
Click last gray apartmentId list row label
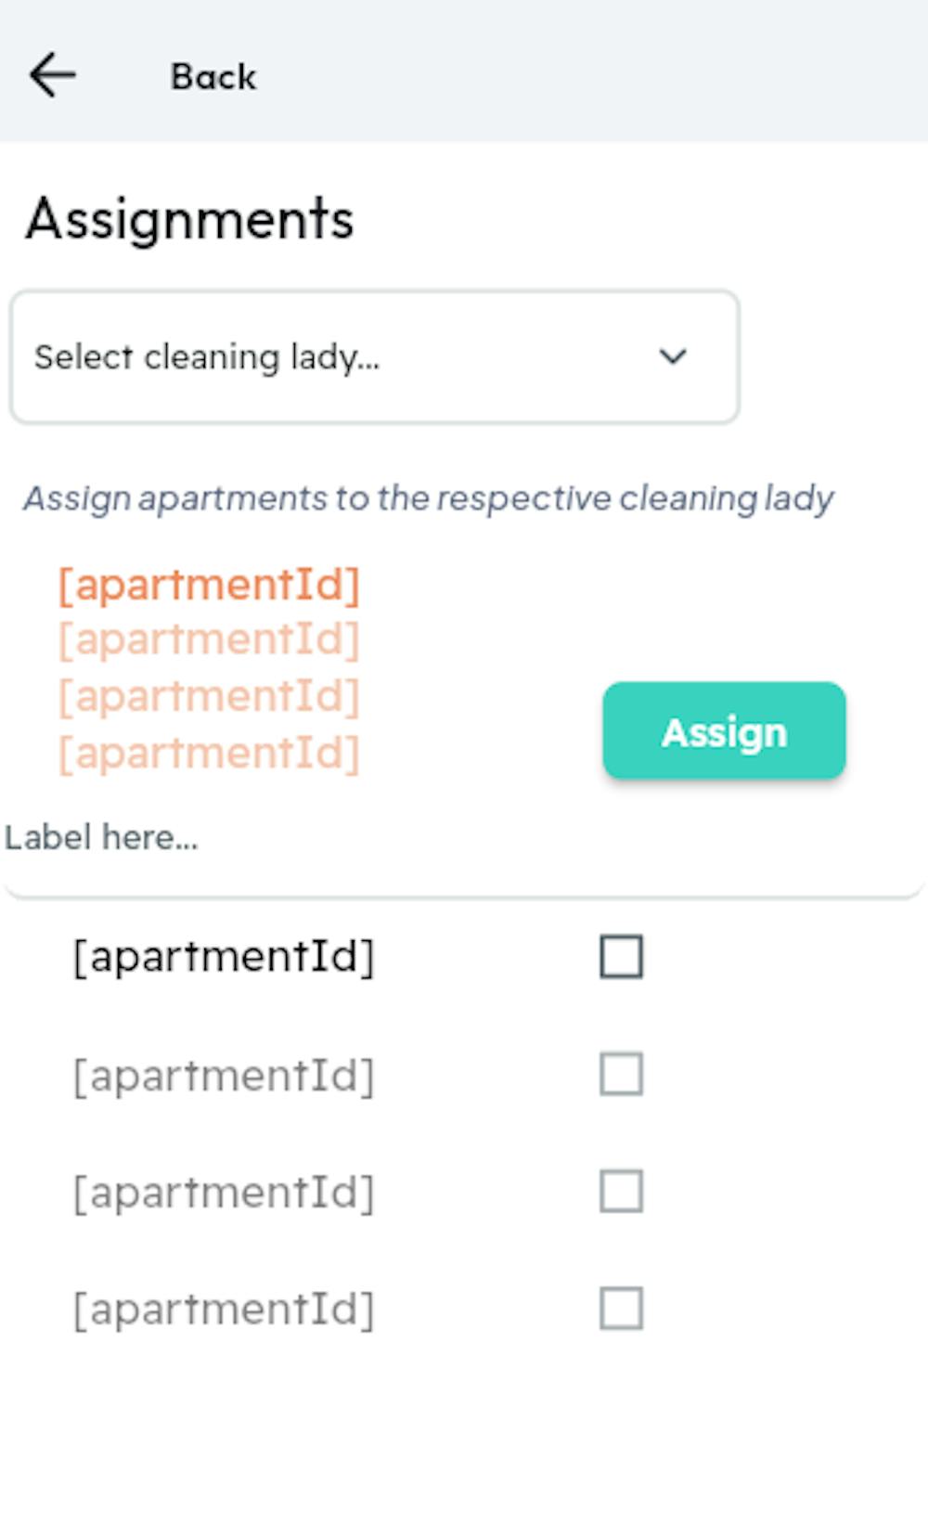coord(224,1310)
